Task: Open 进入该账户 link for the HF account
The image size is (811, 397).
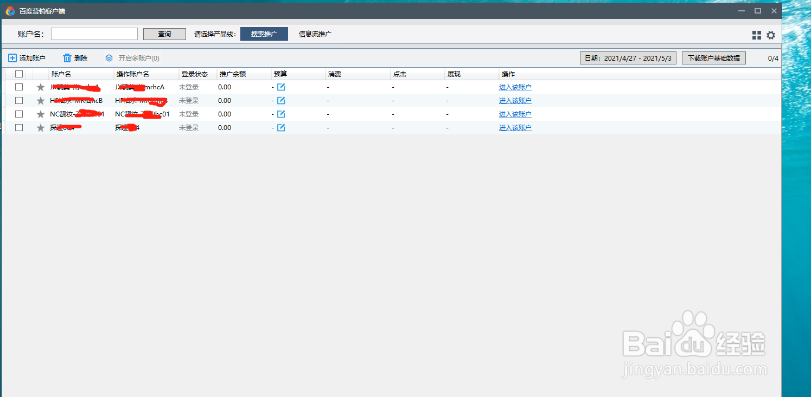Action: pos(515,101)
